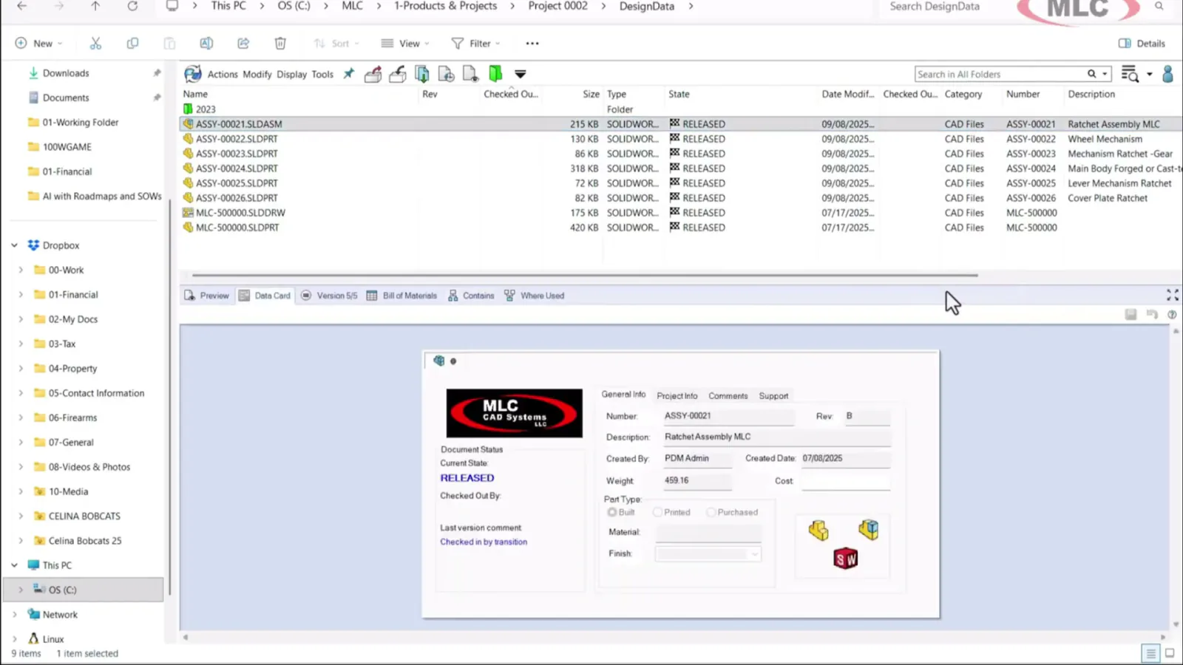Click the Delete trash icon
Screen dimensions: 1183x665
click(x=280, y=44)
